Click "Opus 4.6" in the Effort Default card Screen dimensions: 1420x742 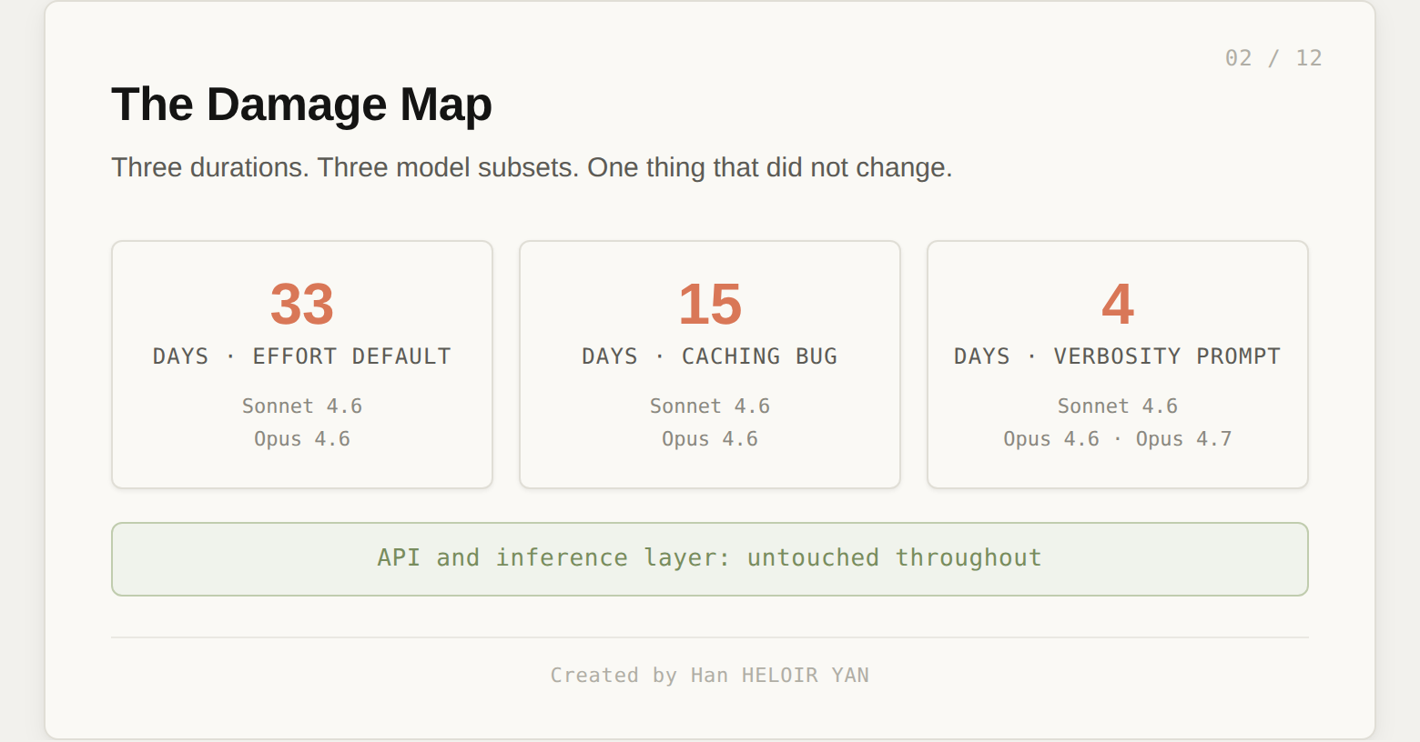pyautogui.click(x=302, y=439)
